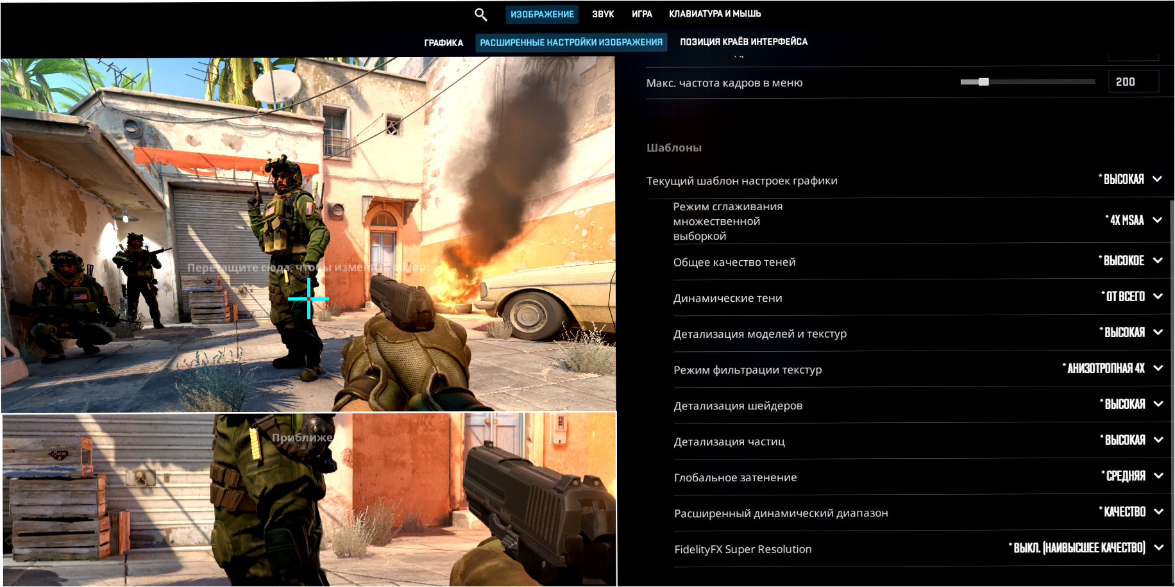This screenshot has width=1175, height=587.
Task: Click the Детализация частиц label
Action: point(729,442)
